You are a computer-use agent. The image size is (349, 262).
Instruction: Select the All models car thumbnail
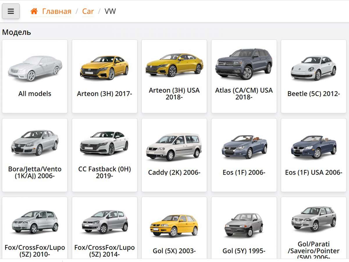point(35,68)
